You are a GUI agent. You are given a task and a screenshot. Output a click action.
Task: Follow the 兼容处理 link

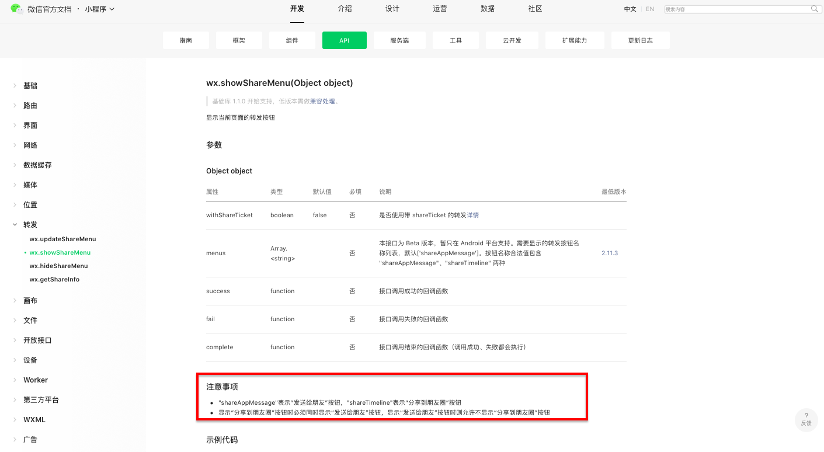click(322, 101)
